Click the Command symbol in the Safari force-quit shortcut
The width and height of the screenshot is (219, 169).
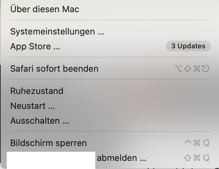197,69
